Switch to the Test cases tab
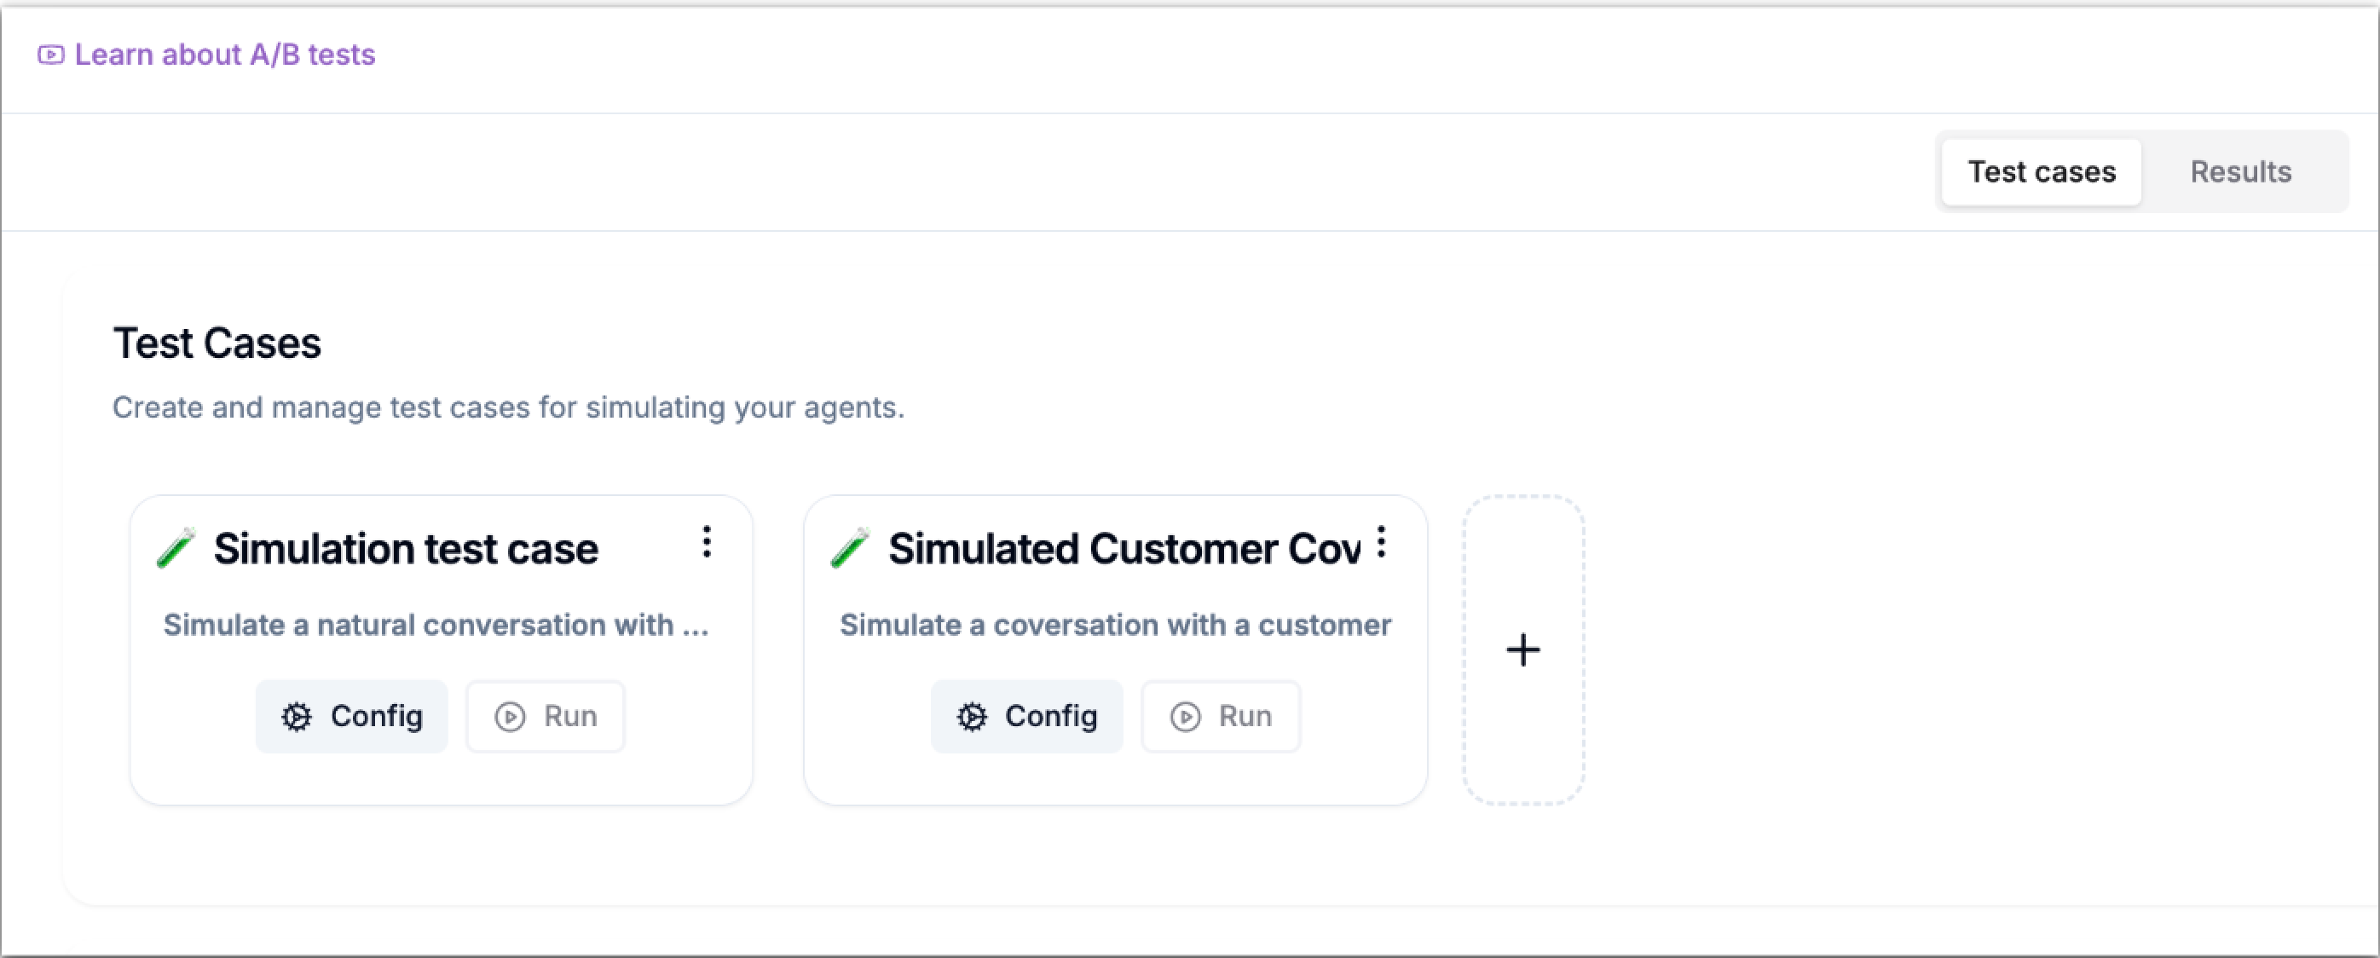 [2041, 172]
